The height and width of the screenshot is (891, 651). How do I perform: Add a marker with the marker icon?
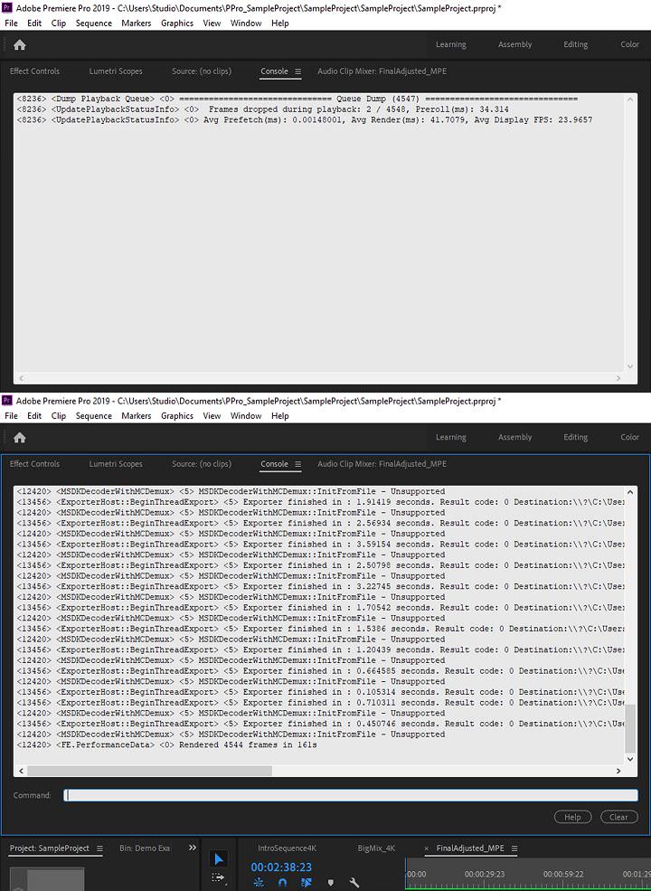[x=331, y=883]
